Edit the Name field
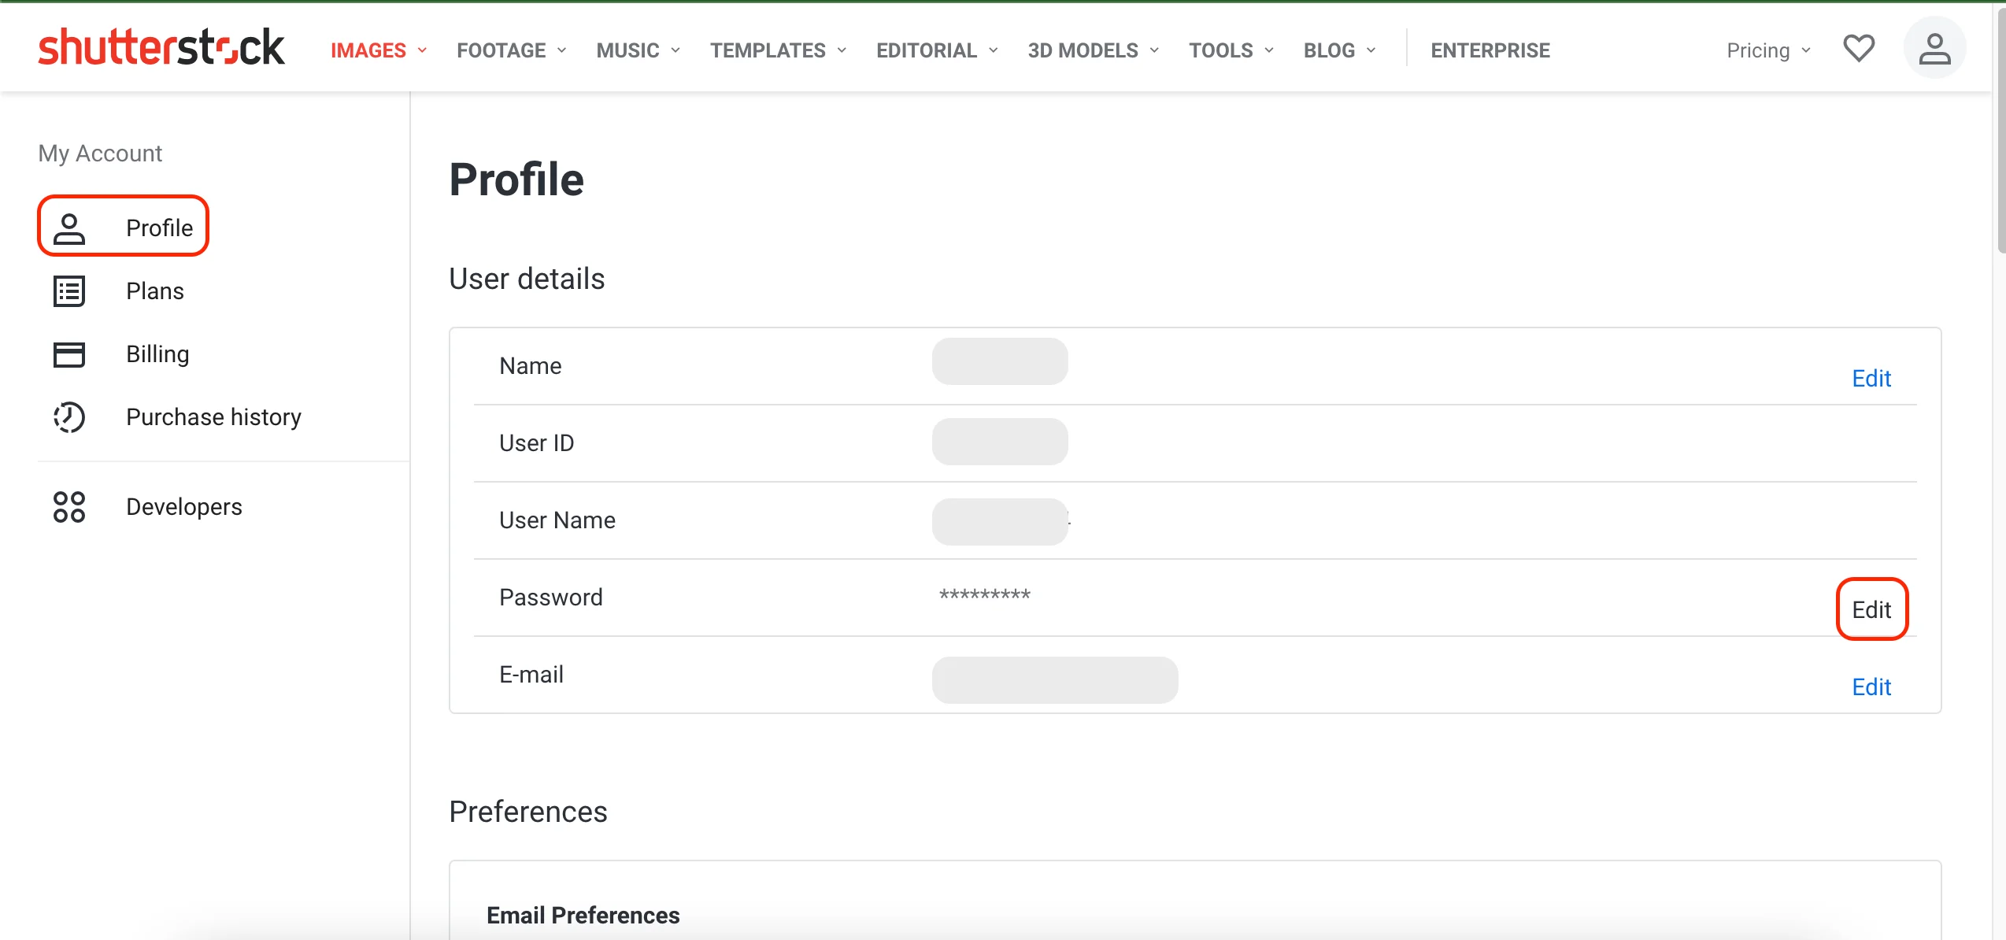Image resolution: width=2006 pixels, height=940 pixels. tap(1871, 379)
